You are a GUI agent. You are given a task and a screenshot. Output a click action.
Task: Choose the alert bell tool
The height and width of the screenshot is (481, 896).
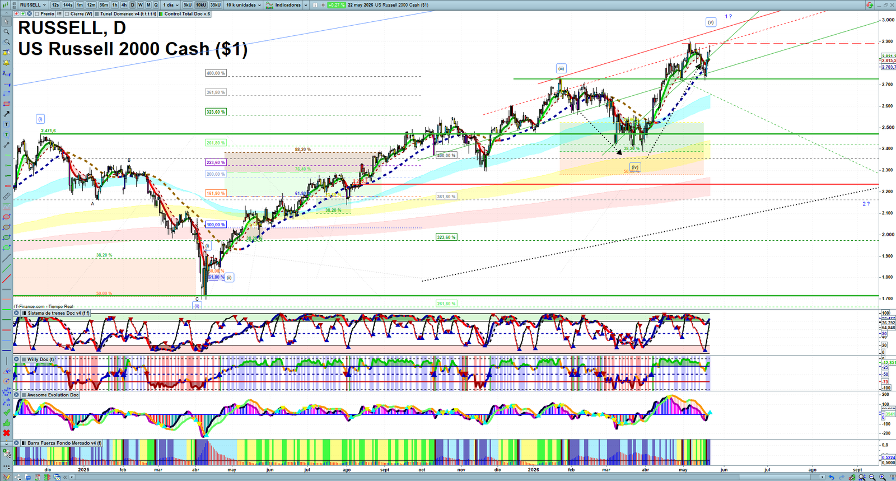tap(6, 63)
